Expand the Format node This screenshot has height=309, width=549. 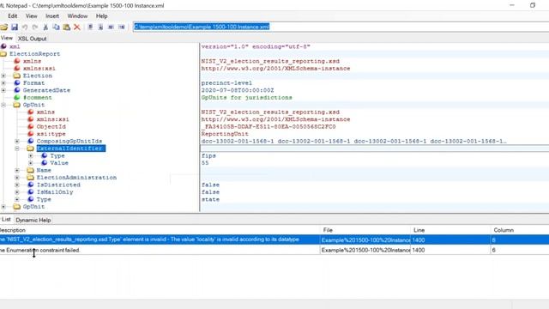3,83
